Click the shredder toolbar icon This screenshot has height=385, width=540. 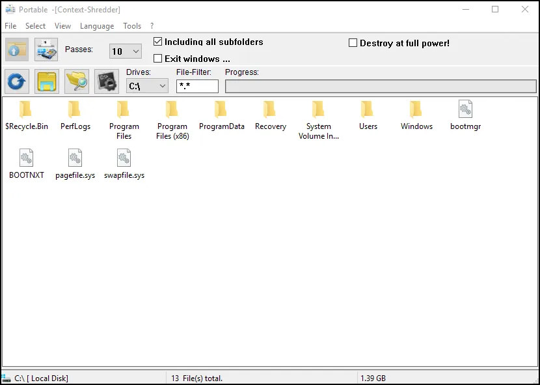pyautogui.click(x=46, y=50)
